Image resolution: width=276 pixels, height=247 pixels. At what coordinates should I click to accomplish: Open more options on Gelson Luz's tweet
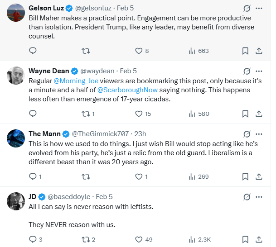coord(259,8)
